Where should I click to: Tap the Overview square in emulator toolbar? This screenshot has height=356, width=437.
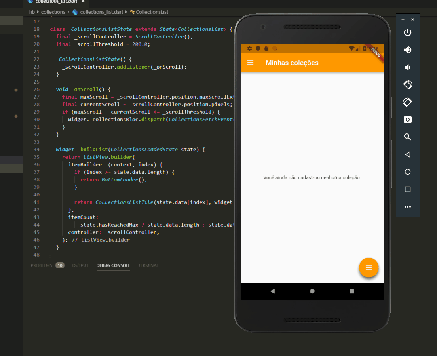point(407,189)
